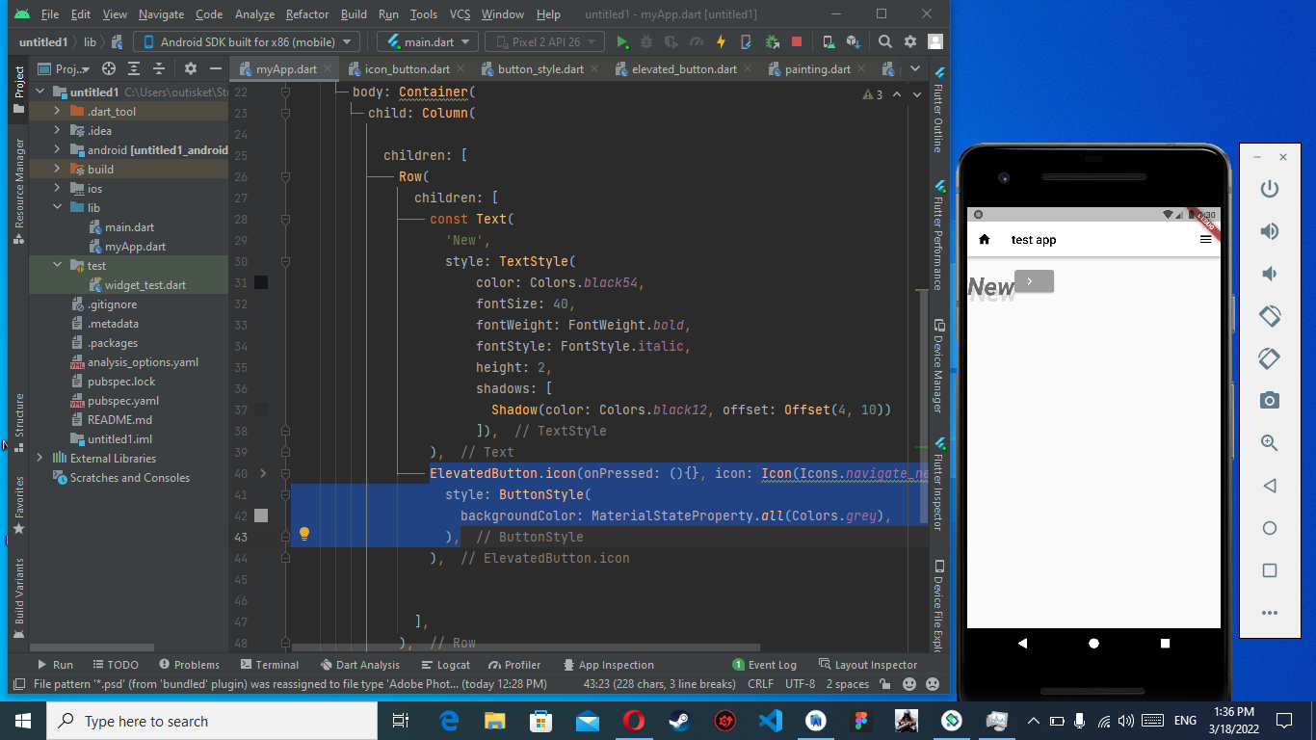
Task: Click the emulator zoom magnifier icon
Action: [1270, 443]
